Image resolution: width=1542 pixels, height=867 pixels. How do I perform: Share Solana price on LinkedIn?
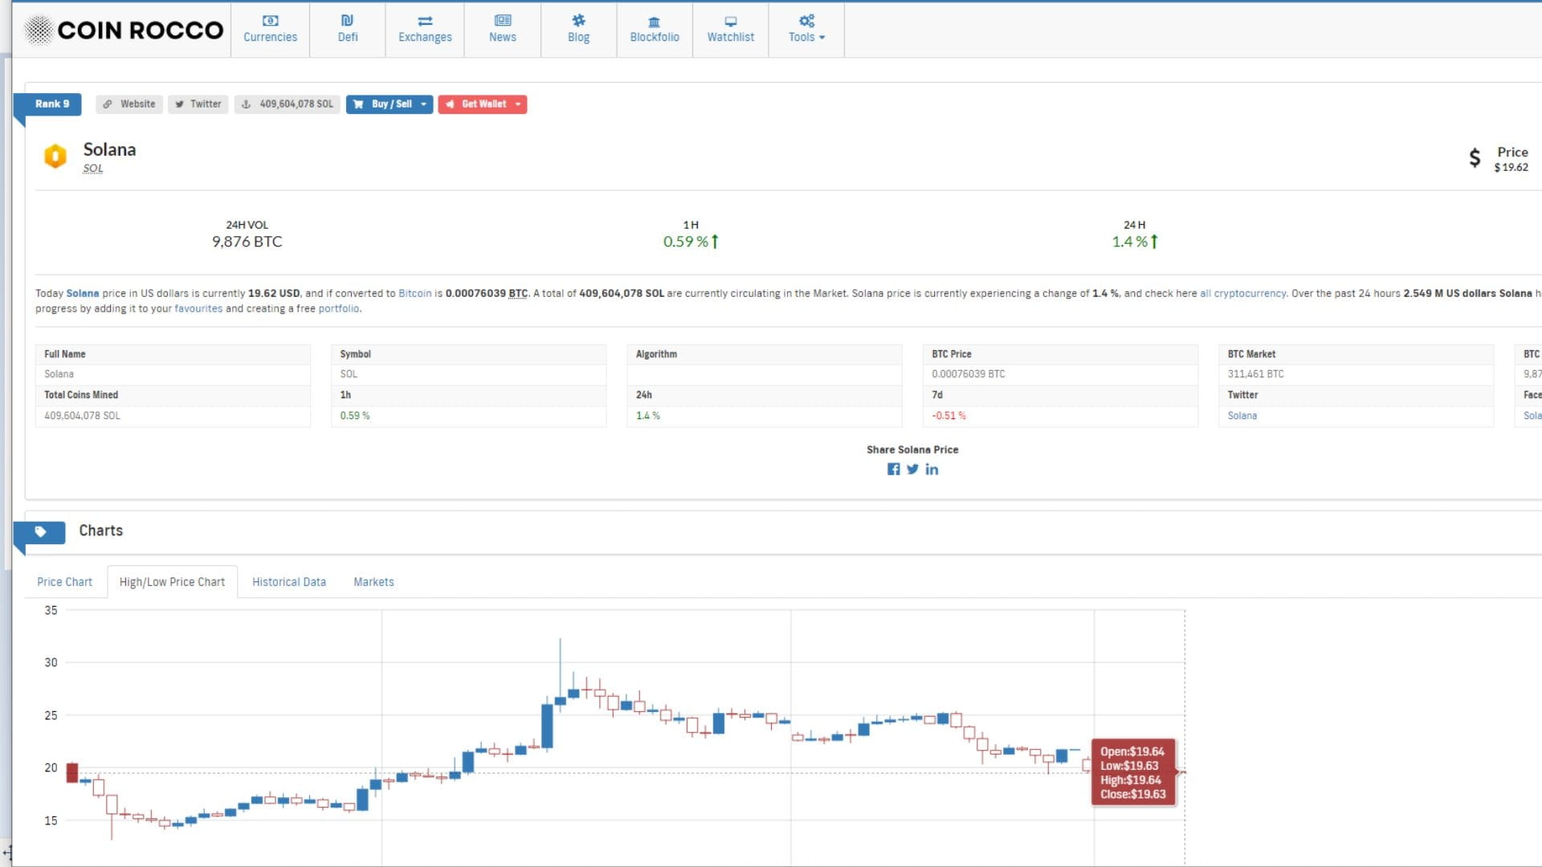tap(932, 470)
